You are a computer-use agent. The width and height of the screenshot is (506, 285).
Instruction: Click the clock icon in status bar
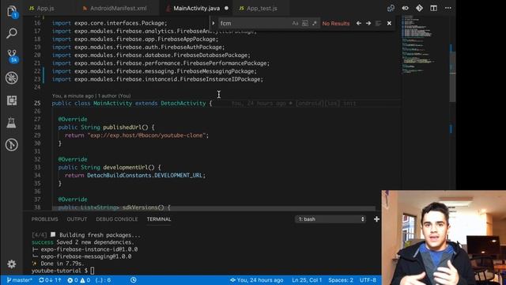point(134,280)
